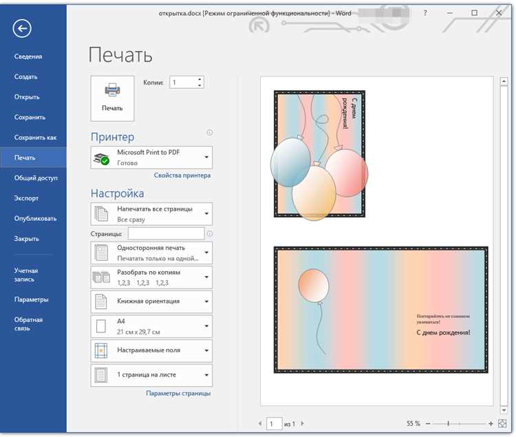This screenshot has height=437, width=516.
Task: Open the A4 paper size dropdown
Action: (x=151, y=326)
